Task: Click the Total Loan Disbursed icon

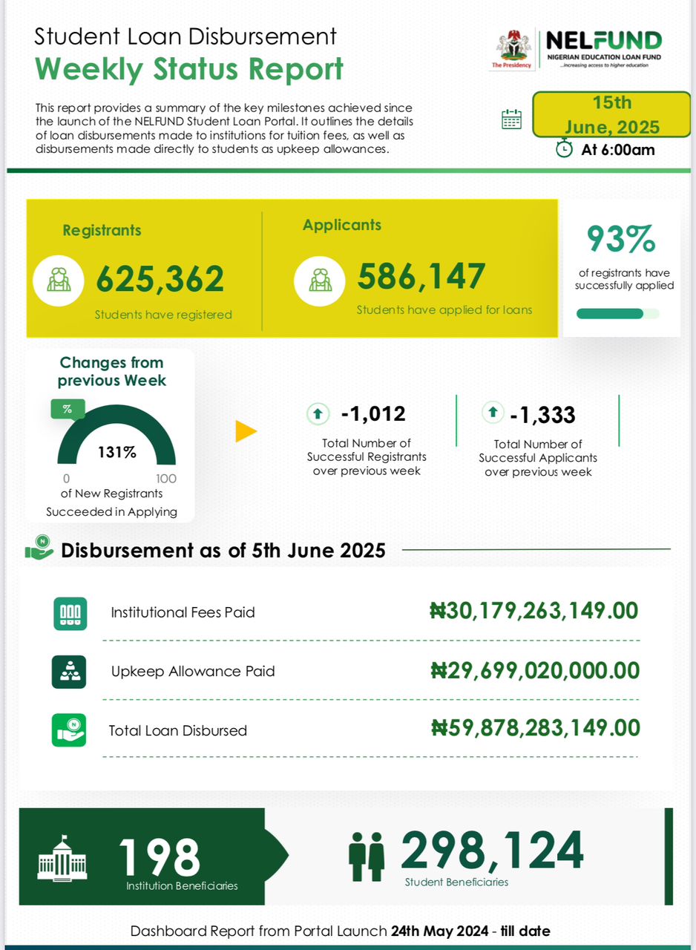Action: [70, 730]
